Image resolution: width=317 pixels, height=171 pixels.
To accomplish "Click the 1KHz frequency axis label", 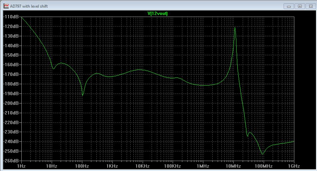I will (x=112, y=166).
